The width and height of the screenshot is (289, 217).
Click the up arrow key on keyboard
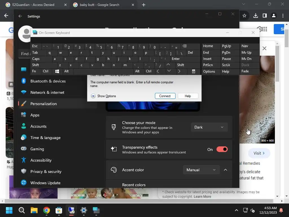168,65
